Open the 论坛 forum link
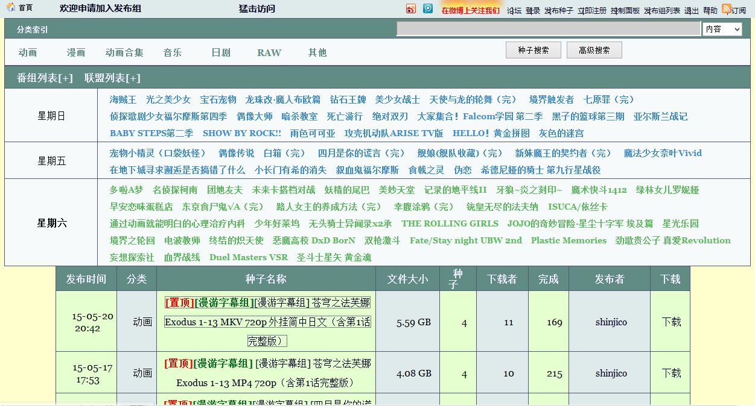 [x=514, y=10]
